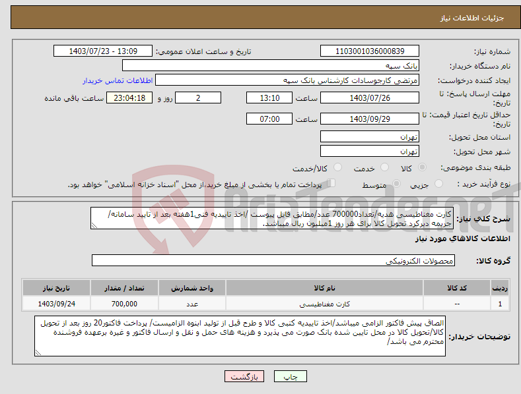Click the announcement date field 1403/07/23 - 13:09
Viewport: 521px width, 394px height.
(x=102, y=51)
